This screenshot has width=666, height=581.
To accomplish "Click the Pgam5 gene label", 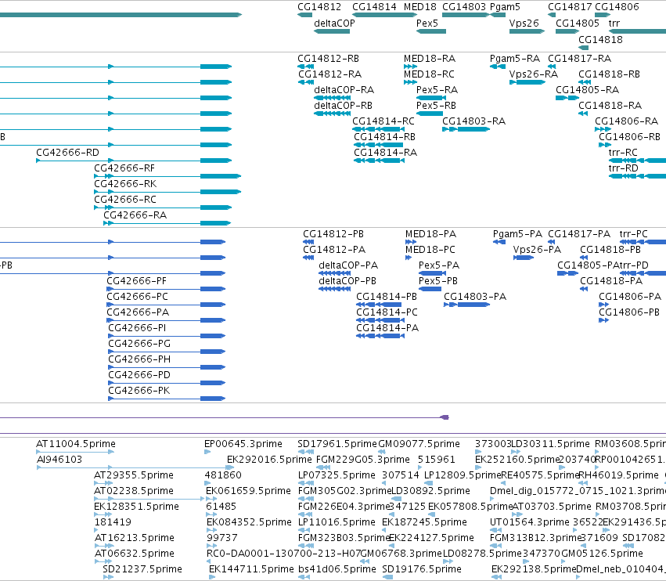I will (x=505, y=7).
